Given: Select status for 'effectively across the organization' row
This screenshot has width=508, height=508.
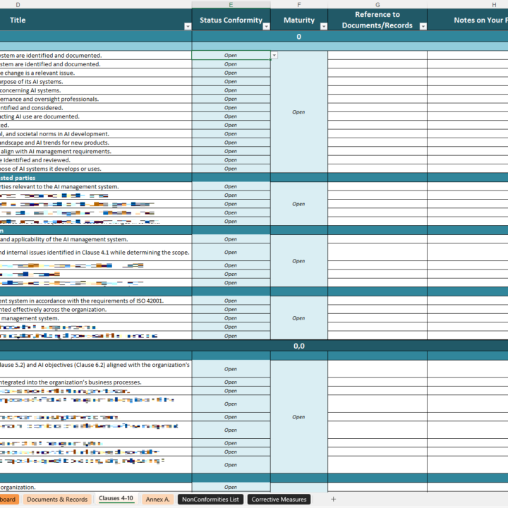Looking at the screenshot, I should 231,310.
